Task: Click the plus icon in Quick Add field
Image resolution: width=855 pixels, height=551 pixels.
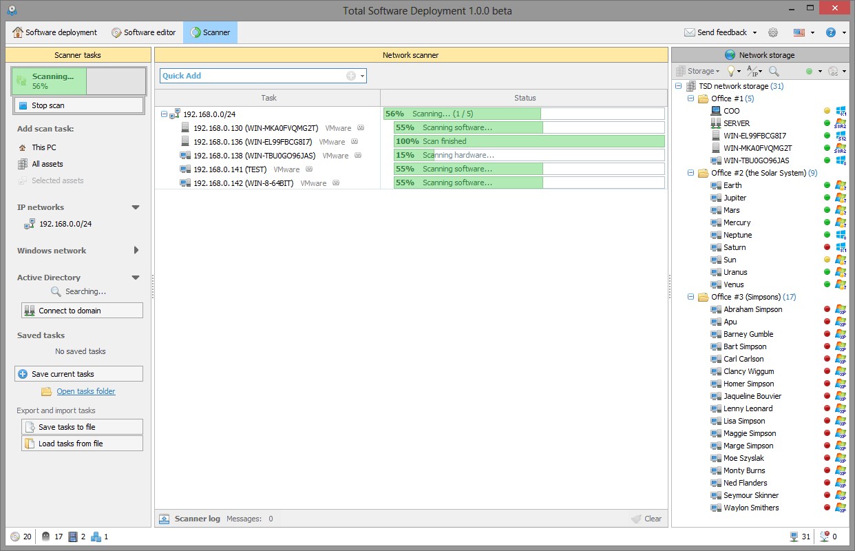Action: coord(351,76)
